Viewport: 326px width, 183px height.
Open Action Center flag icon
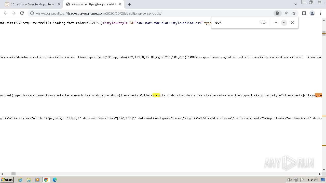pyautogui.click(x=302, y=180)
